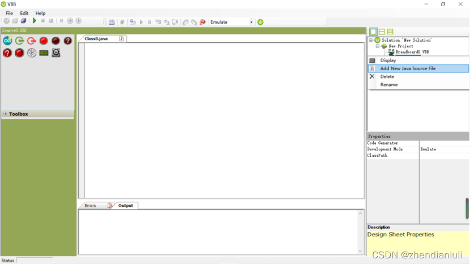Screen dimensions: 470x264
Task: Select the Arduino component in Toolbox
Action: tap(7, 41)
